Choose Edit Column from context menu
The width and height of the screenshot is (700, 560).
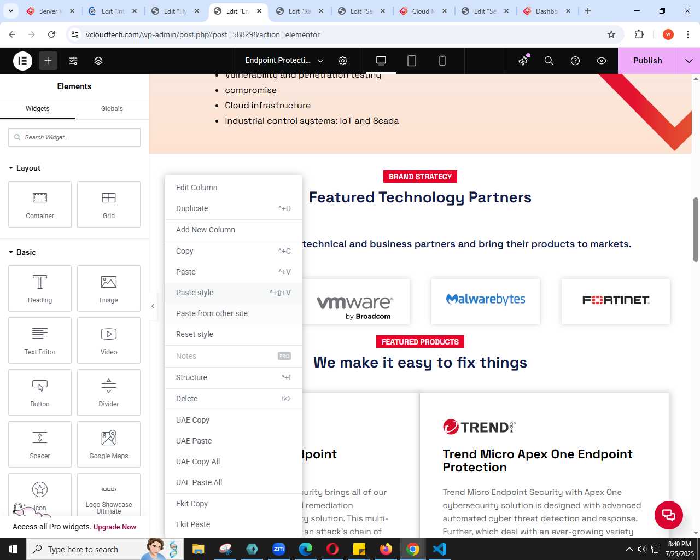[234, 188]
